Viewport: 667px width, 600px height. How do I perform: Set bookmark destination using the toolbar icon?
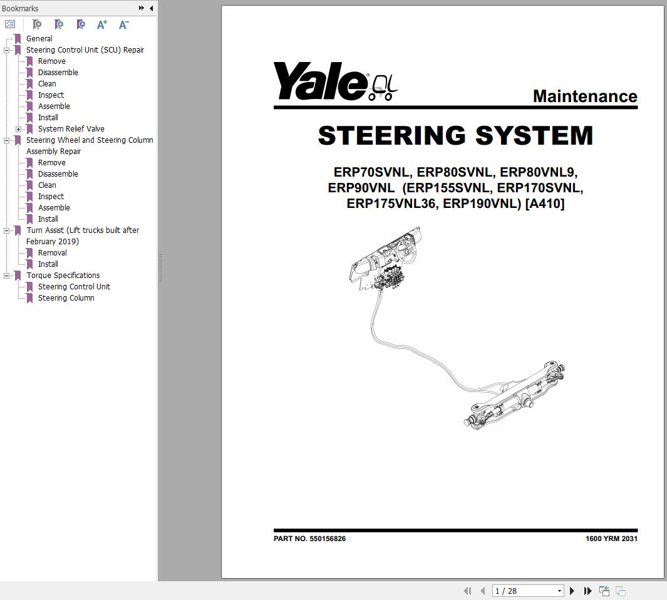coord(80,24)
